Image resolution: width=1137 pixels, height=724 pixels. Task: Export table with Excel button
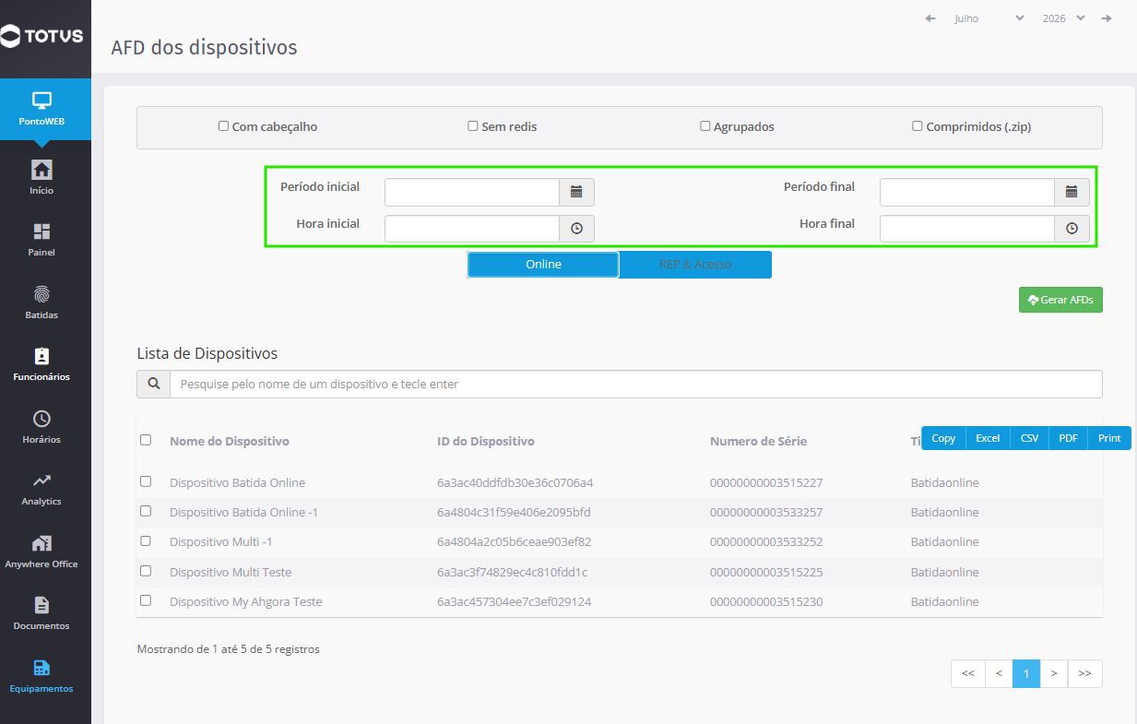988,438
